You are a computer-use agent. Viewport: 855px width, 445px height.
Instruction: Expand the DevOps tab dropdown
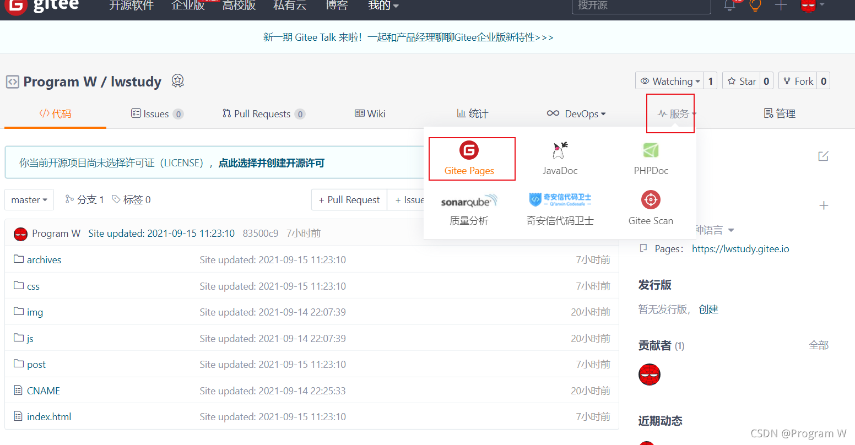coord(576,113)
